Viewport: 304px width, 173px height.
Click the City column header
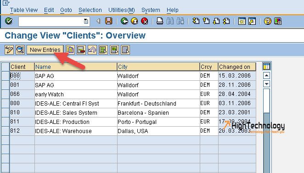click(x=158, y=67)
